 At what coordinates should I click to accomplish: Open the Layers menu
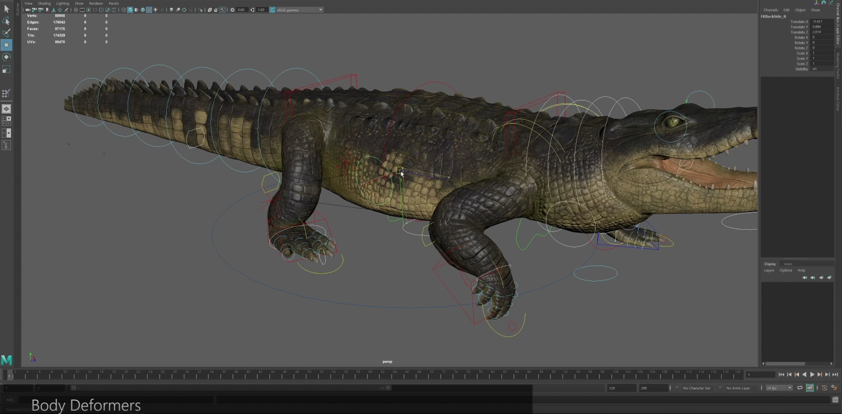[x=769, y=270]
